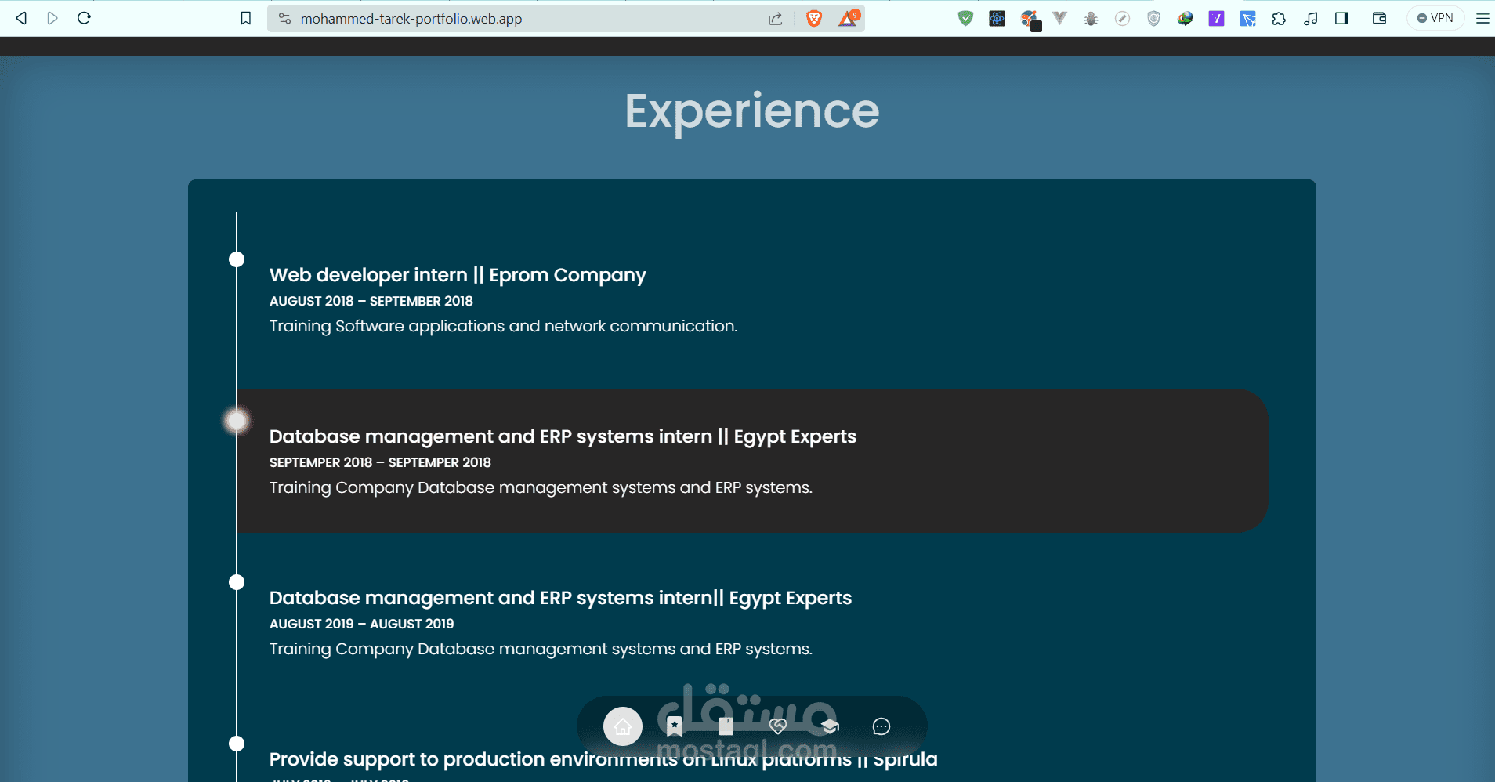Open site information icon in address bar
This screenshot has width=1495, height=782.
pyautogui.click(x=284, y=18)
